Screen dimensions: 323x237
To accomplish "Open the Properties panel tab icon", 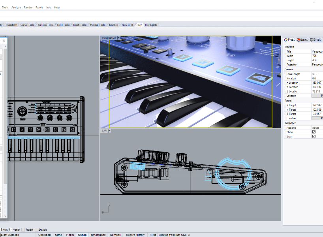I will pyautogui.click(x=286, y=39).
